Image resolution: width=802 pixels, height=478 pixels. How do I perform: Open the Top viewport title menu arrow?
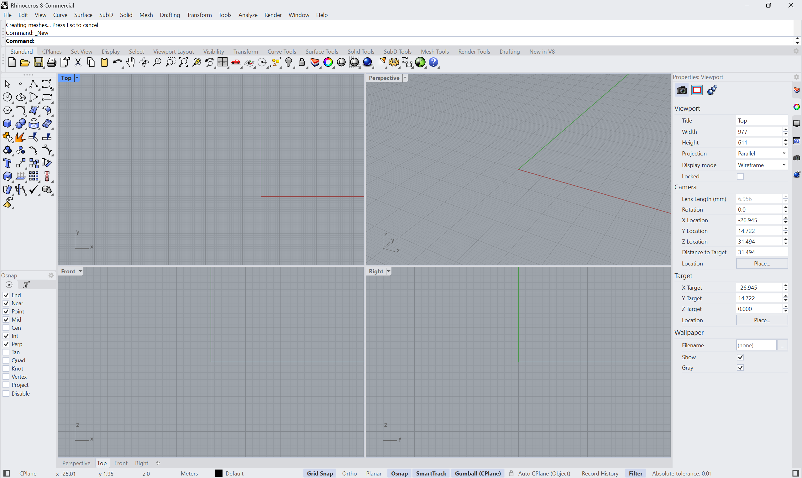[77, 78]
